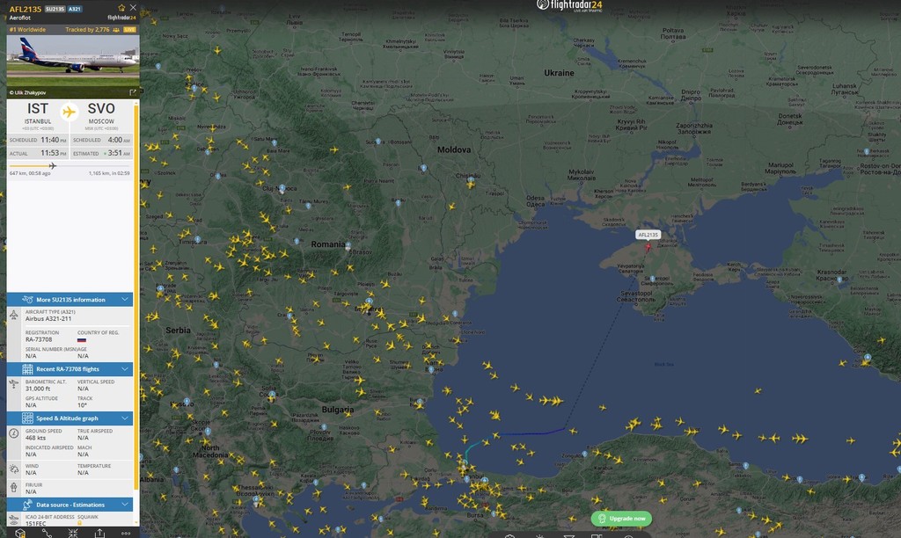Screen dimensions: 901x538
Task: Click the Track 10° value
Action: click(x=82, y=404)
